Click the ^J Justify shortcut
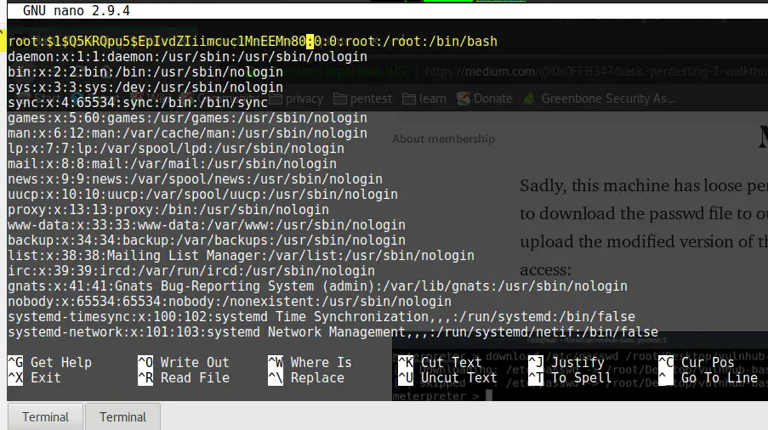768x430 pixels. (566, 363)
